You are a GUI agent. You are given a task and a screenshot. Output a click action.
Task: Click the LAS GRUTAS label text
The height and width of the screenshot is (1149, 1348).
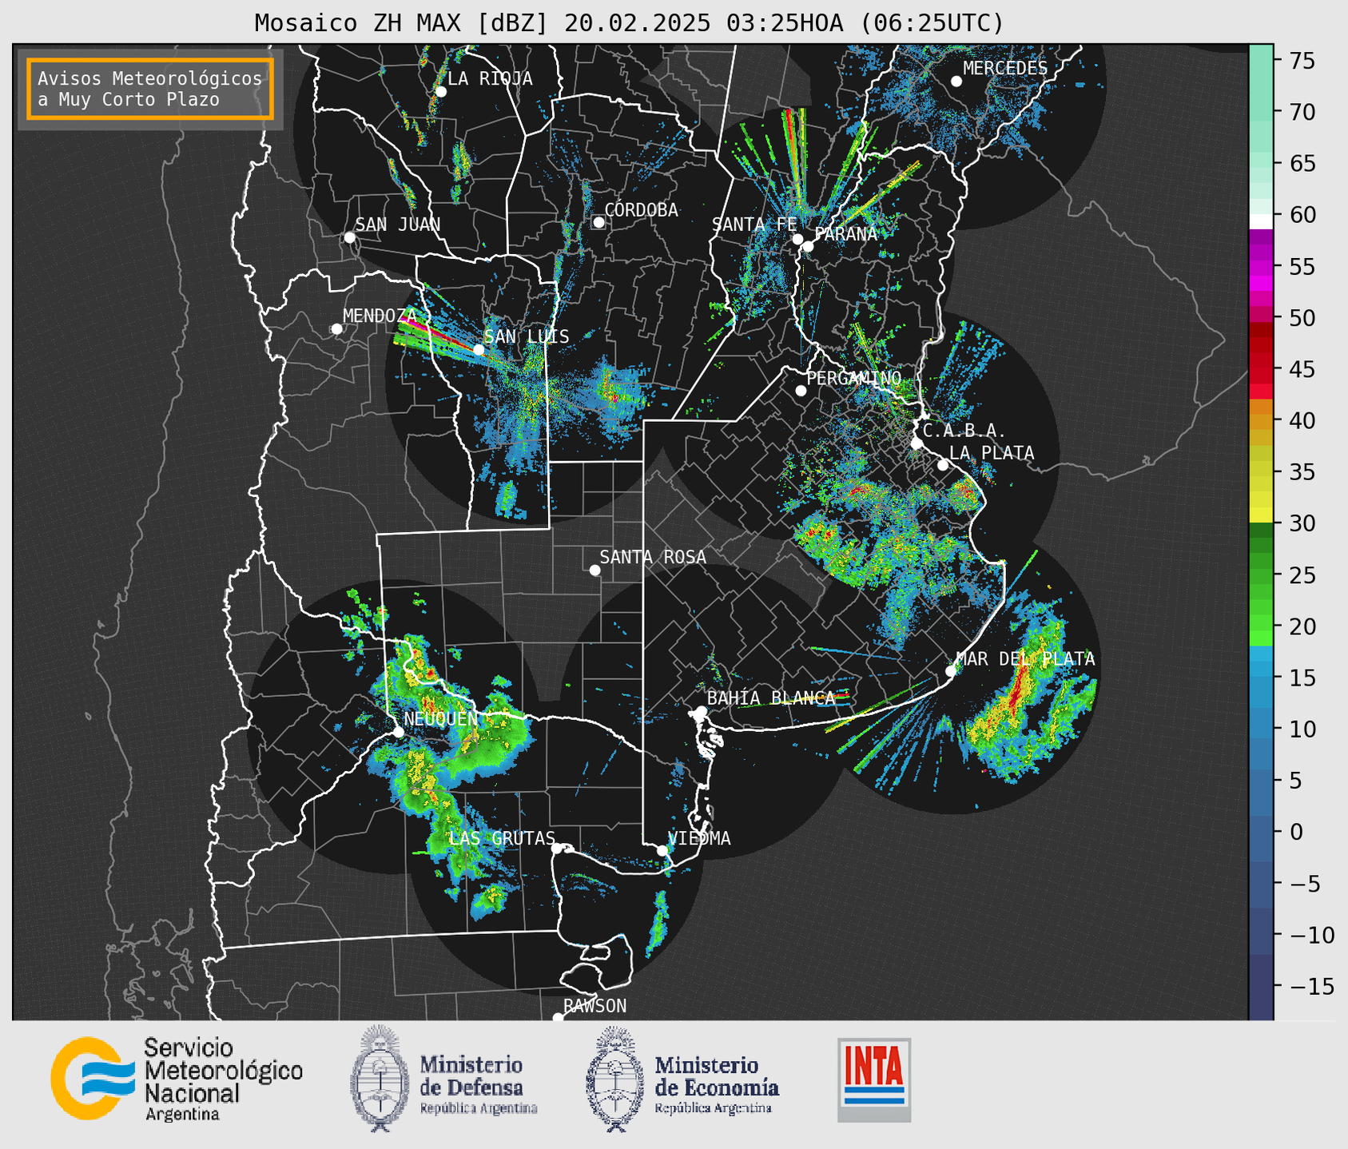point(501,838)
